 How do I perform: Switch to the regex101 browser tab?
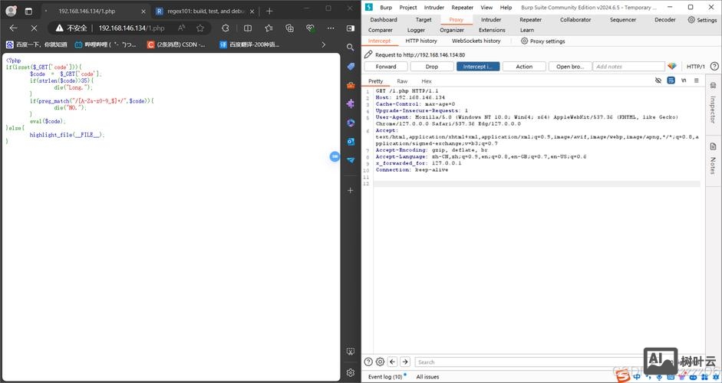(205, 11)
